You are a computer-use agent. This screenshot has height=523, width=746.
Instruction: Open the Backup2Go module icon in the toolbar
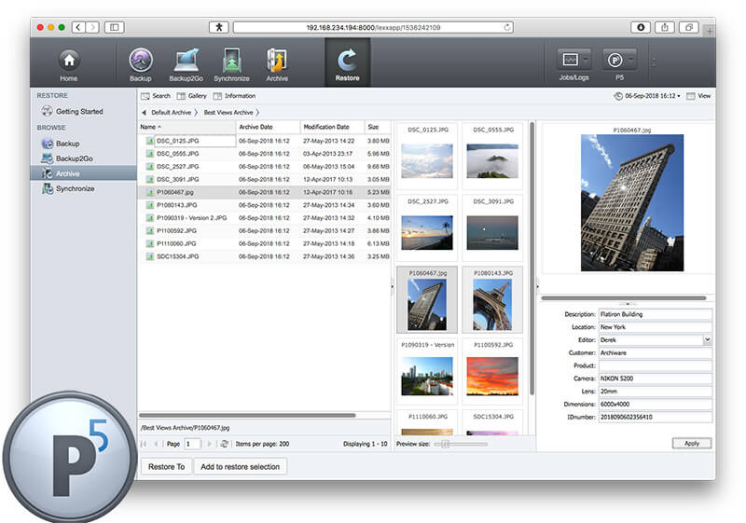pos(186,61)
